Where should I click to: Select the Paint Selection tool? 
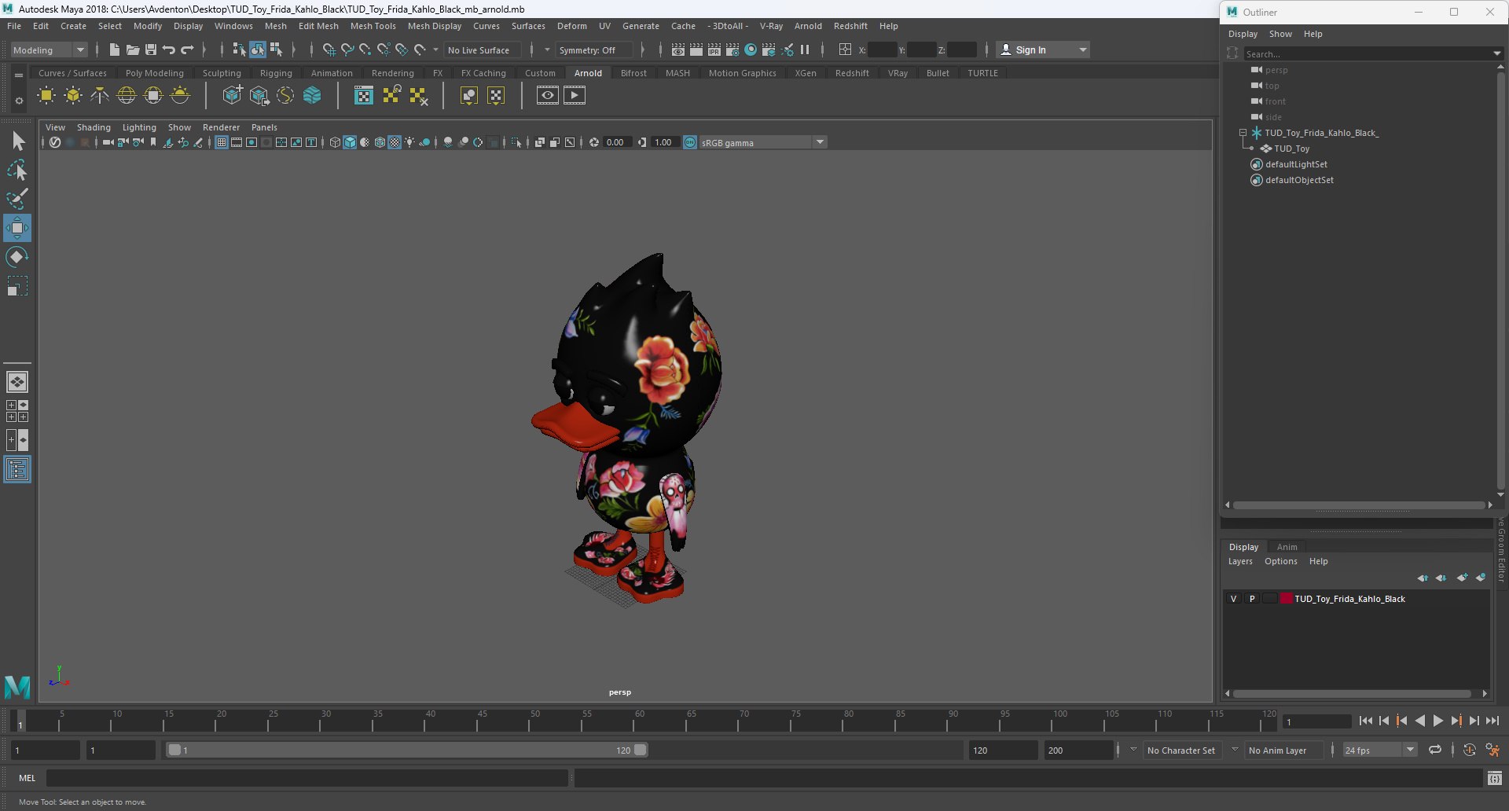coord(17,199)
